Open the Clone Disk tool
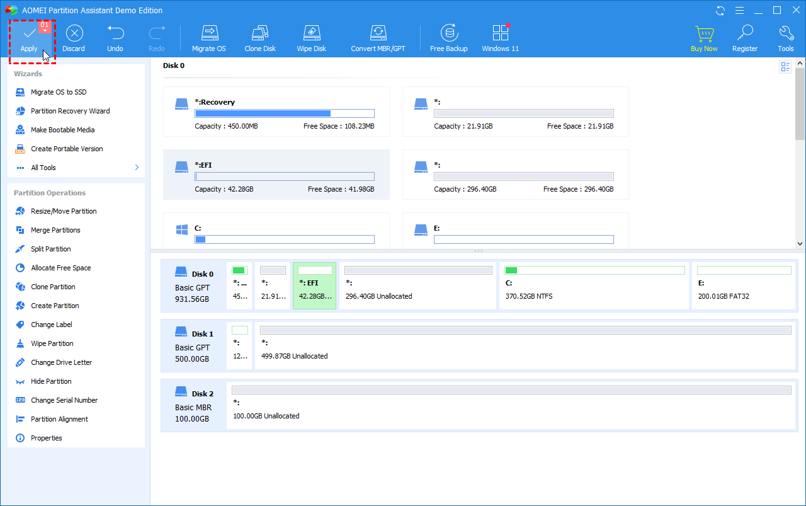806x506 pixels. click(x=259, y=37)
